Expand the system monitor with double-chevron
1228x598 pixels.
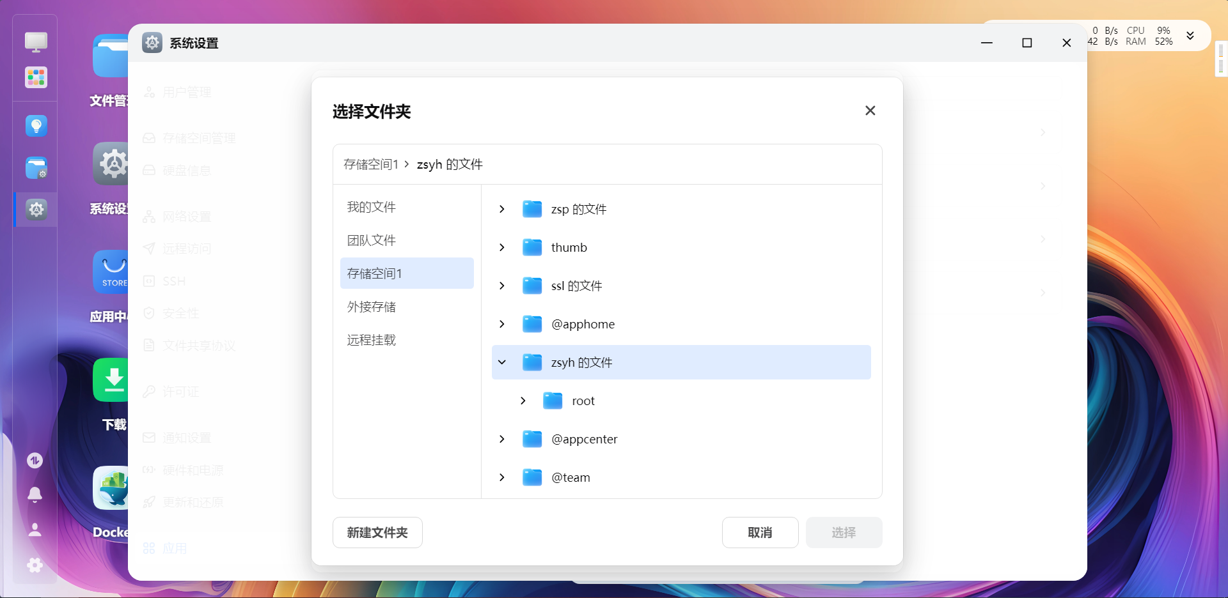point(1191,36)
